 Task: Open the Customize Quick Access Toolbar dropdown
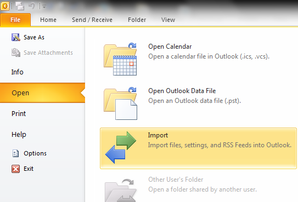coord(44,7)
